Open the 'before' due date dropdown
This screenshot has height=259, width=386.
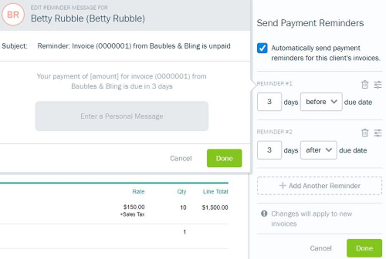tap(321, 102)
